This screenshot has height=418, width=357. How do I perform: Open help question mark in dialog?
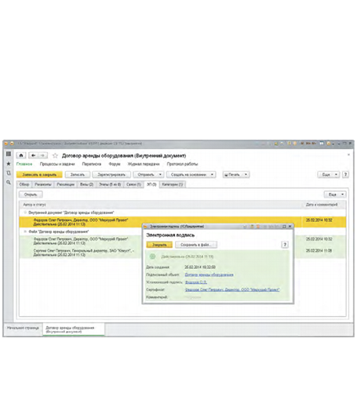[x=285, y=245]
